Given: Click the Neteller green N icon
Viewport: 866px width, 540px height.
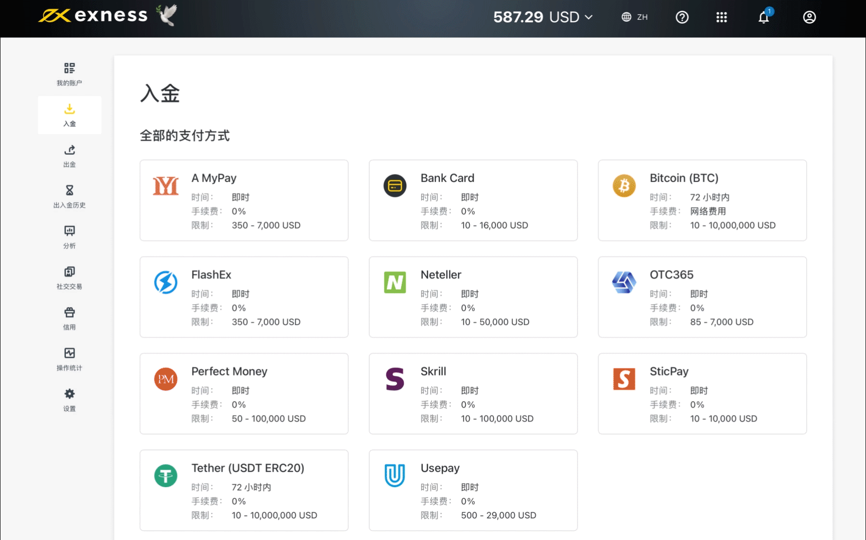Looking at the screenshot, I should [395, 282].
